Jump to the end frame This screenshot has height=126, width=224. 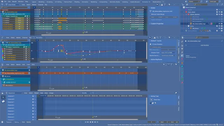tap(97, 122)
